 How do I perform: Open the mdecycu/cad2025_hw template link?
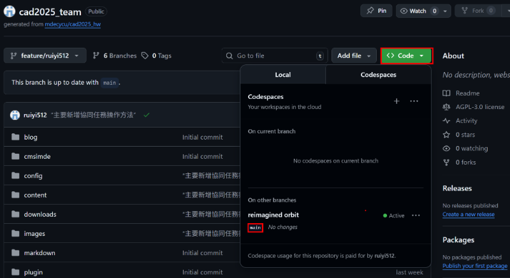coord(73,25)
